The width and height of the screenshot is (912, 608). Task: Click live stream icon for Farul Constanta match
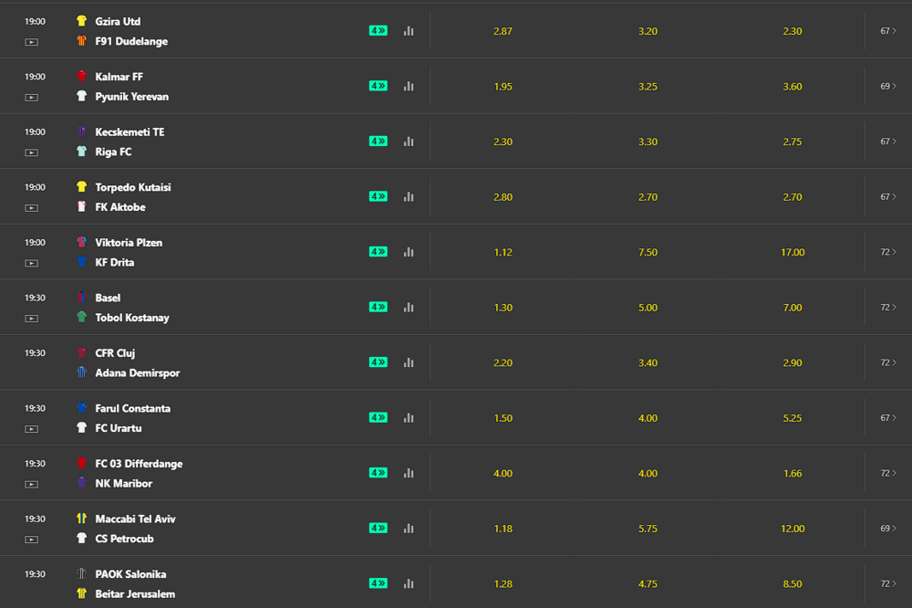[x=31, y=429]
